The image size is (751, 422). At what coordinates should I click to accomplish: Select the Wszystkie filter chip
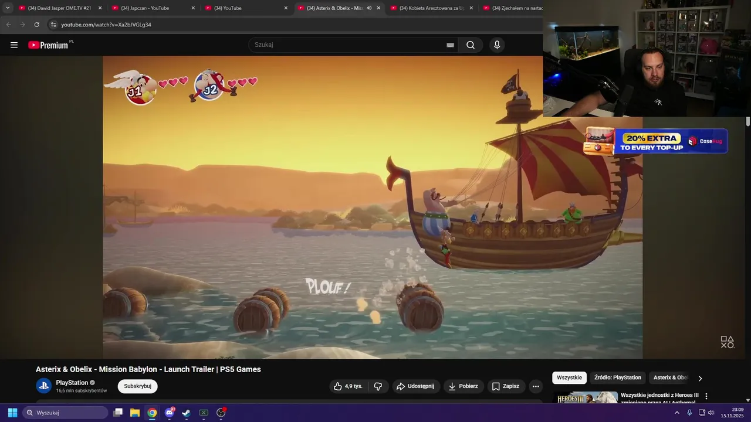pyautogui.click(x=569, y=377)
